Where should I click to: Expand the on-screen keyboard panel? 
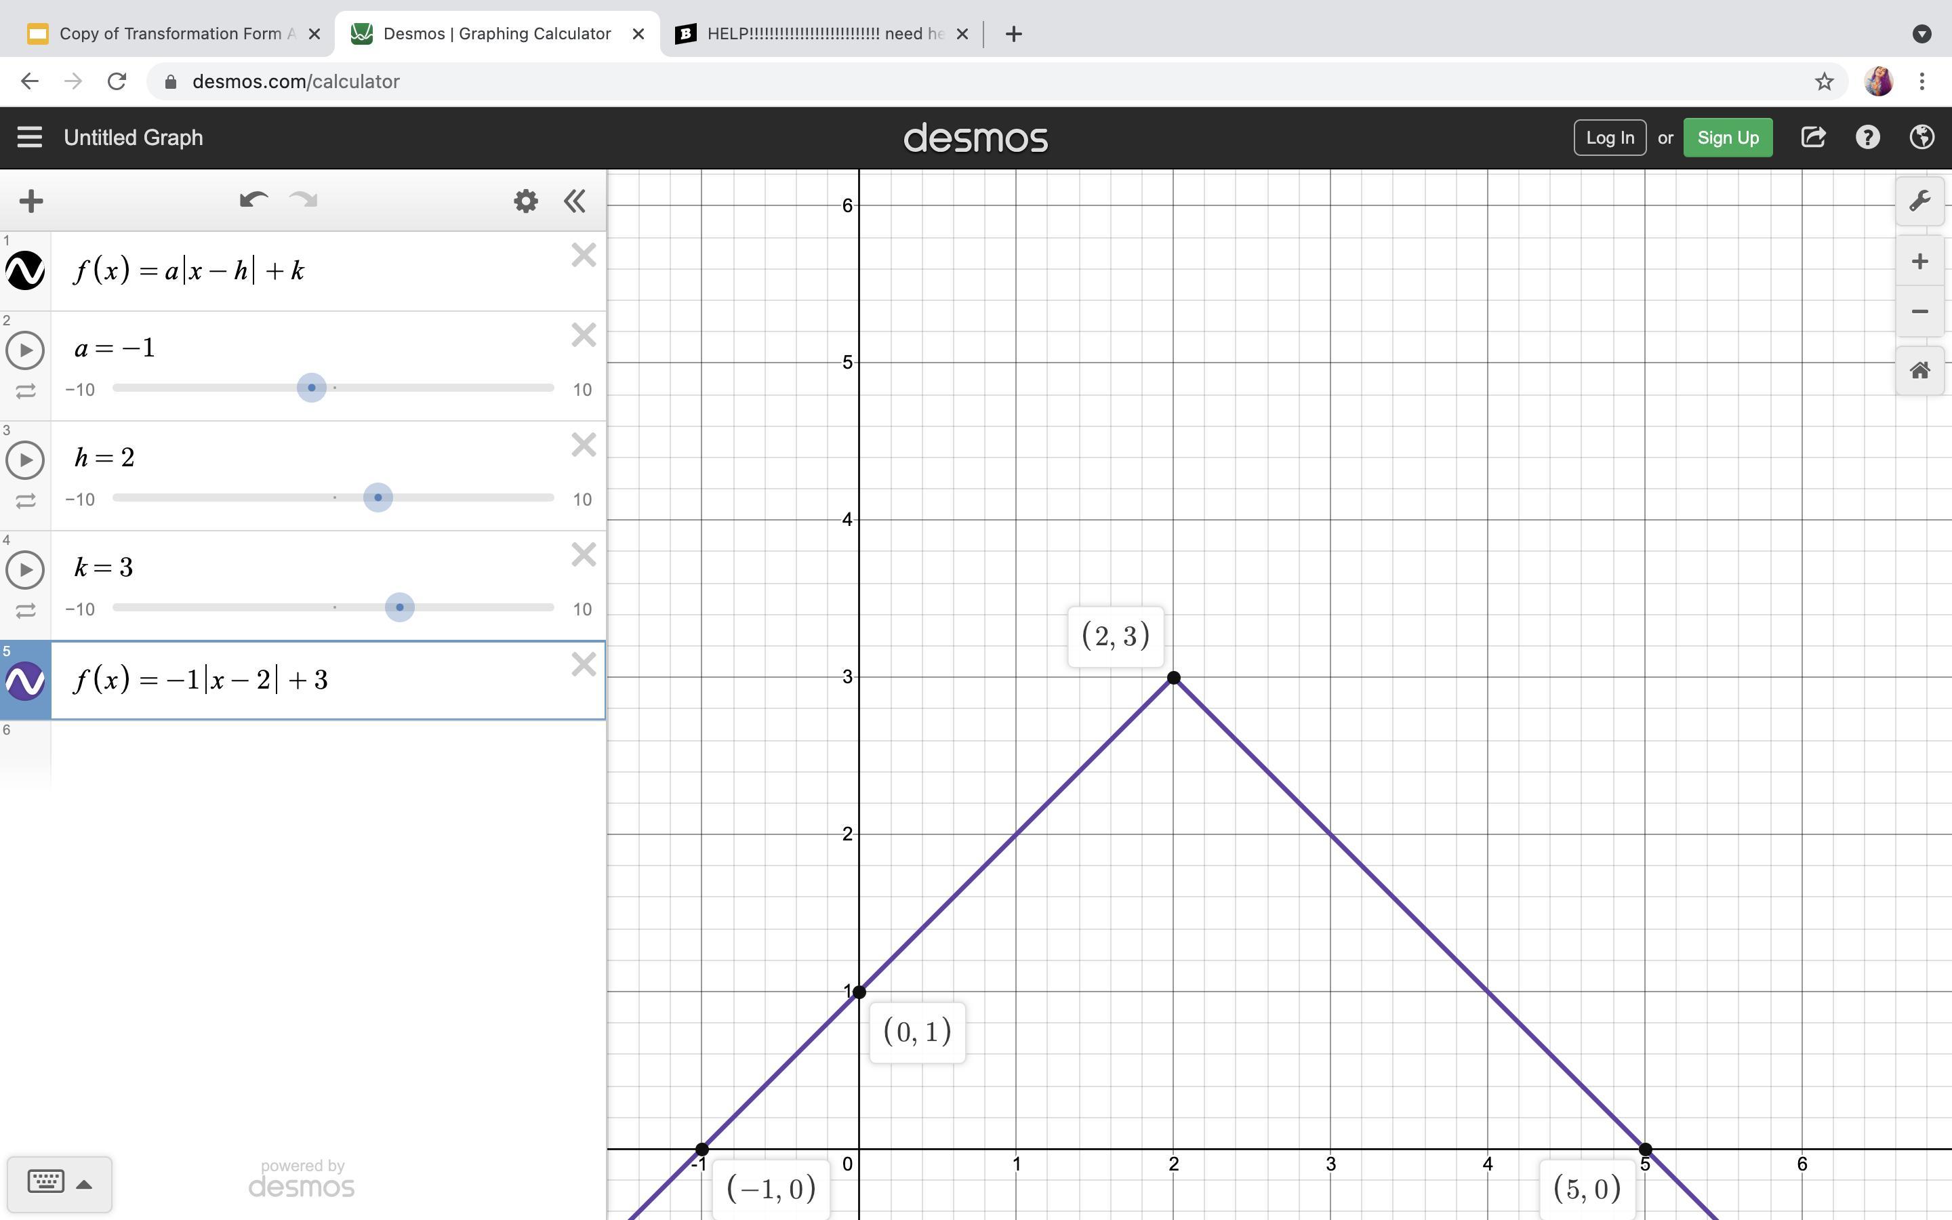tap(60, 1183)
